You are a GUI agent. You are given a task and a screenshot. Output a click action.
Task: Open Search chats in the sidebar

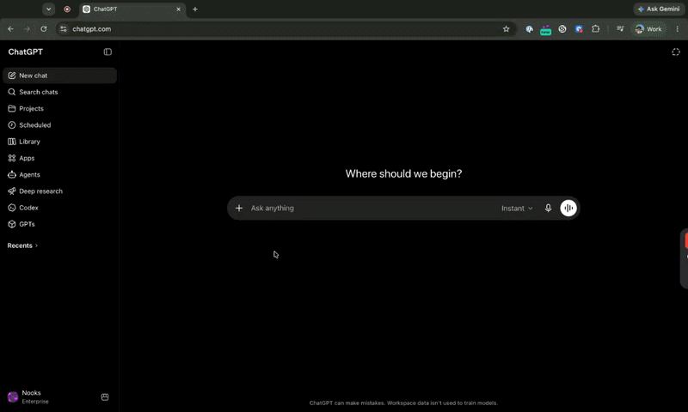pyautogui.click(x=59, y=92)
